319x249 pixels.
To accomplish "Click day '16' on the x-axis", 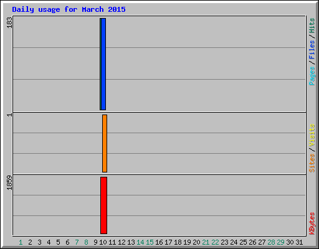I will (159, 242).
